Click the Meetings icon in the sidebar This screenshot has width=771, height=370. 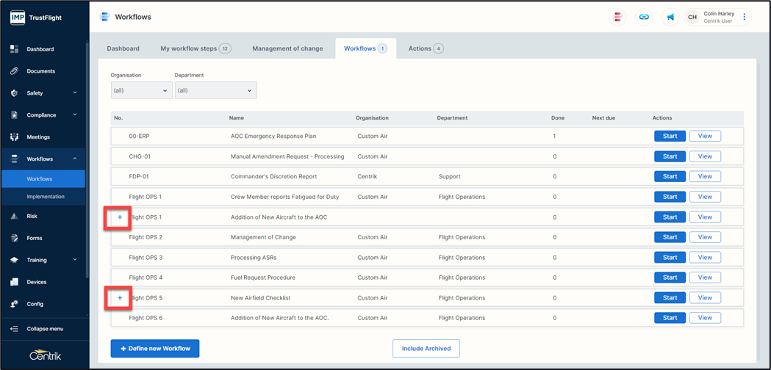[14, 137]
